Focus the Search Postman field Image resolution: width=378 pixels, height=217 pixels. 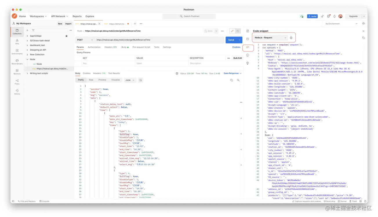coord(189,16)
